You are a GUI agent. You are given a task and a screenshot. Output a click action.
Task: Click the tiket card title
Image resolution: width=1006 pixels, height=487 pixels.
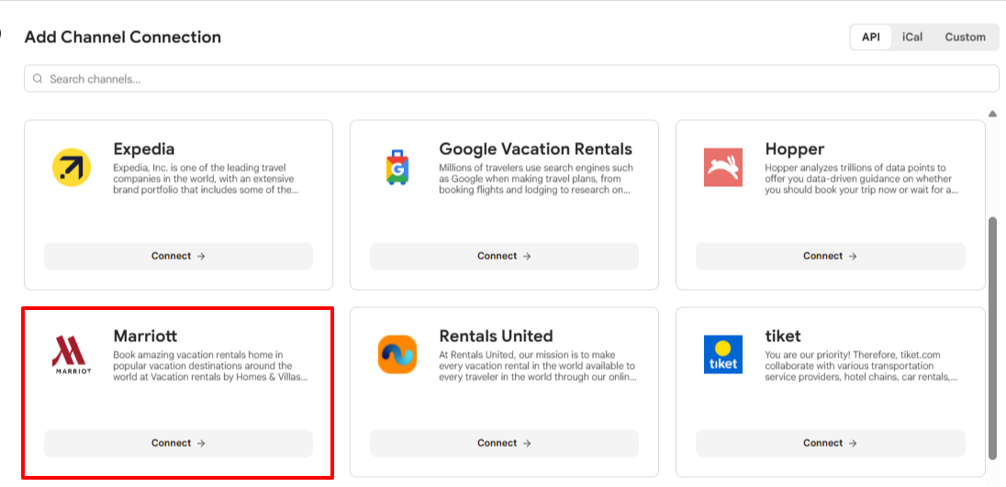click(783, 336)
